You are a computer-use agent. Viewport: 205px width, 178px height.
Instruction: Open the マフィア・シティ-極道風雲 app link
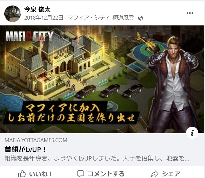101,18
